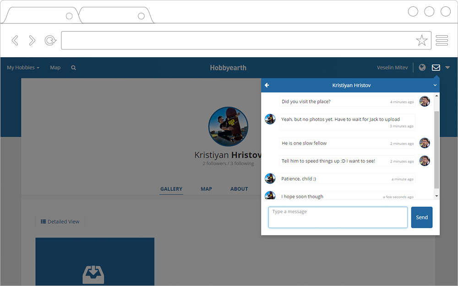Click the browser forward arrow
The width and height of the screenshot is (458, 286).
tap(32, 41)
